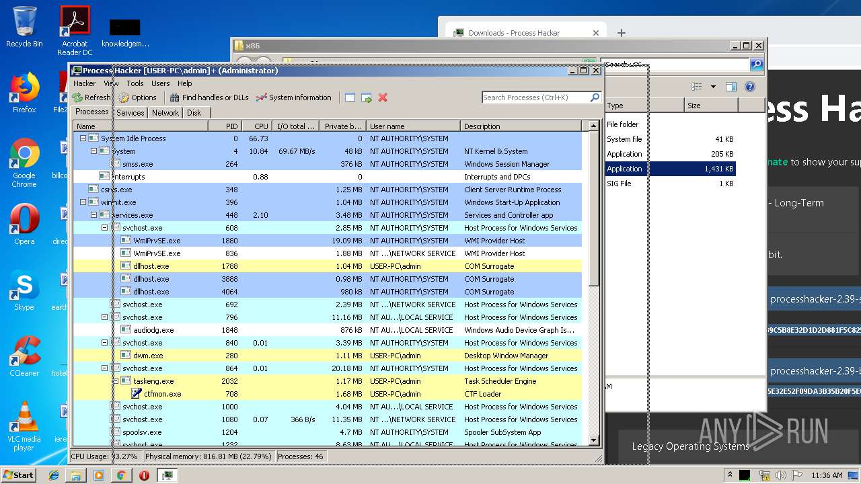
Task: Open the Start menu
Action: [18, 475]
